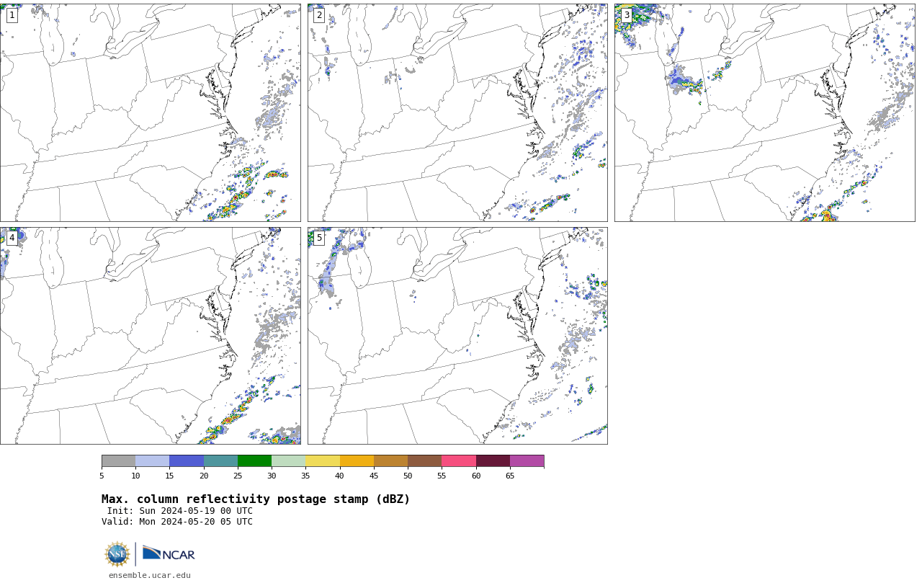Click the panel number 2 label

click(x=319, y=15)
